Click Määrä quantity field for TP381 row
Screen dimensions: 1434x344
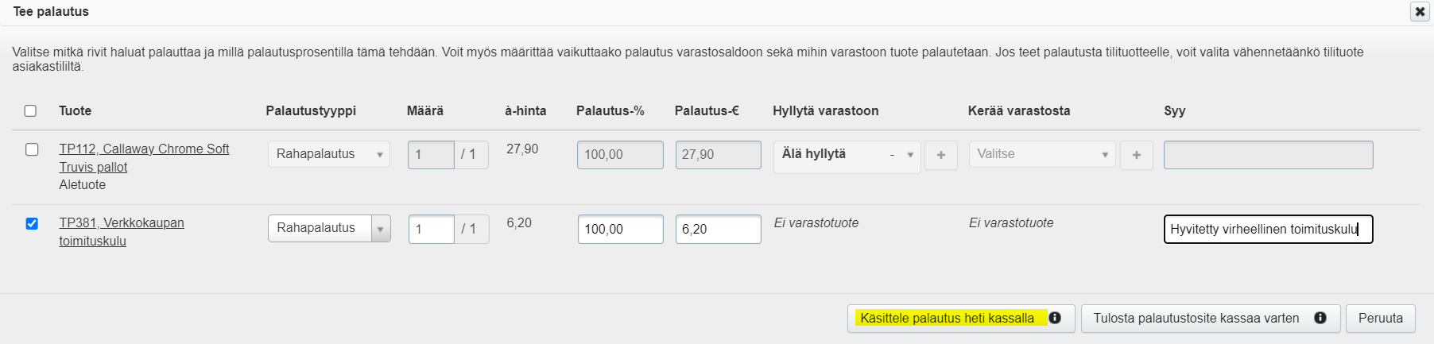tap(431, 229)
